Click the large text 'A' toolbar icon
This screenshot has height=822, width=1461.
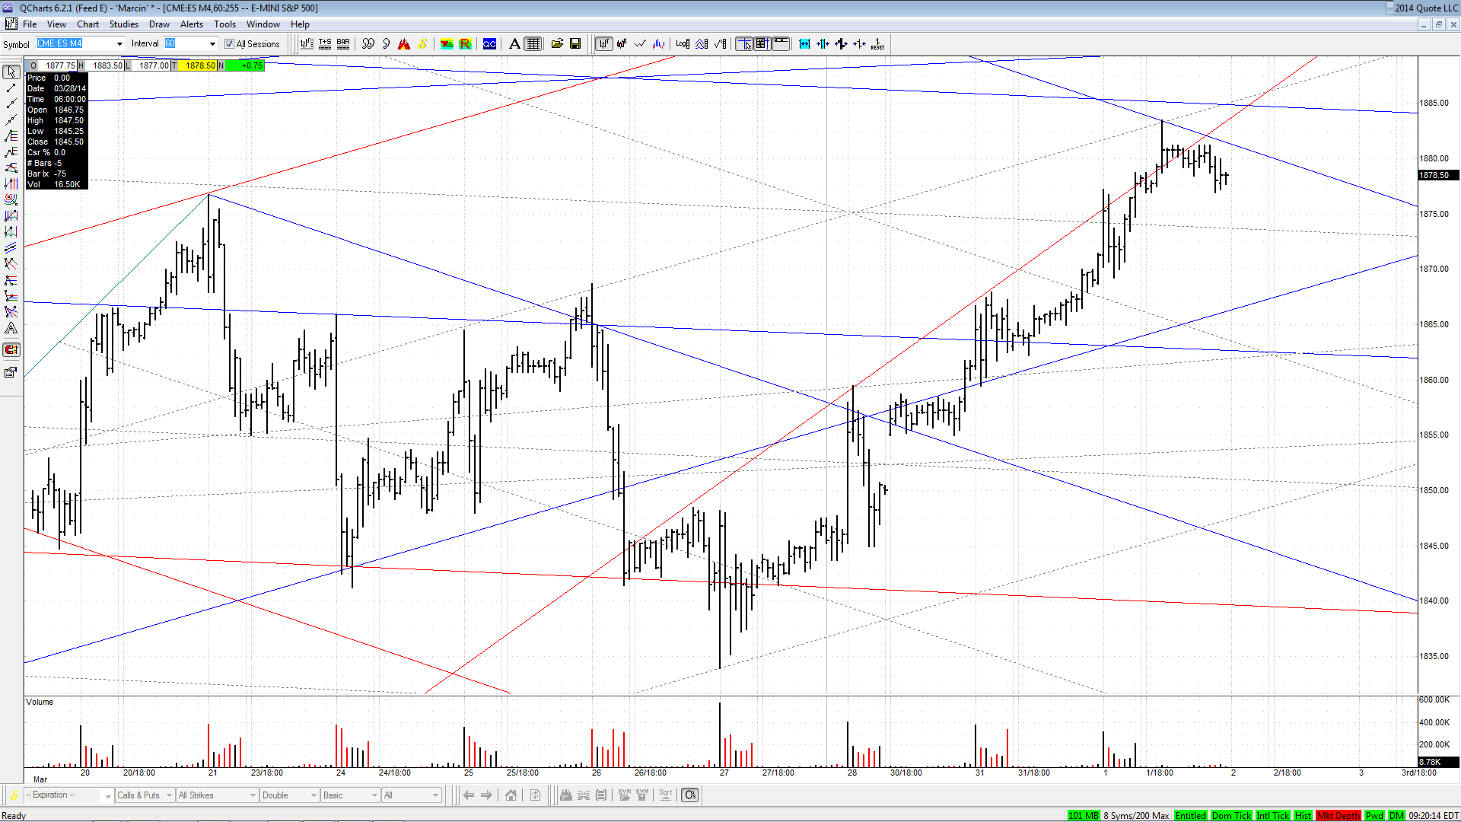tap(514, 44)
